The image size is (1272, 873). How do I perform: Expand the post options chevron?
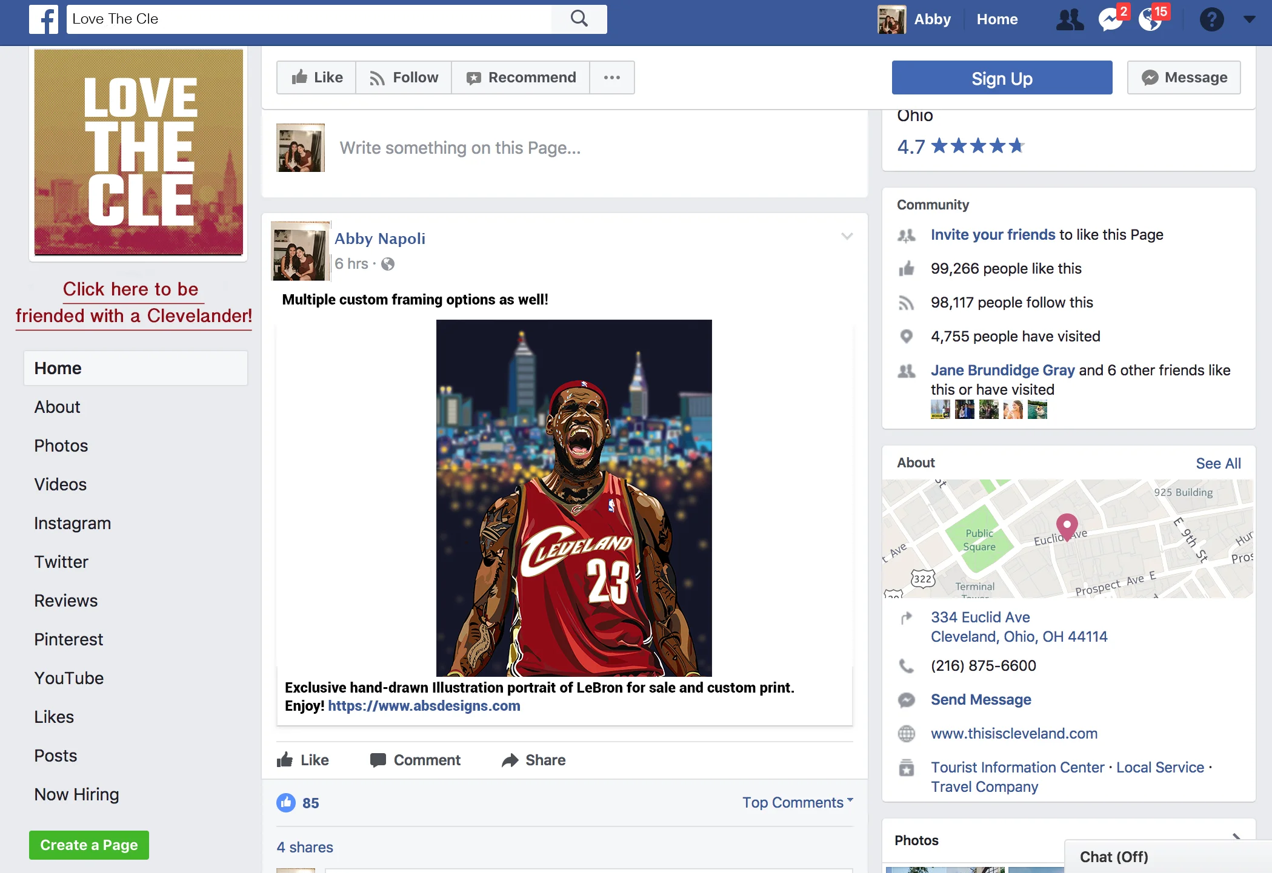[x=847, y=236]
